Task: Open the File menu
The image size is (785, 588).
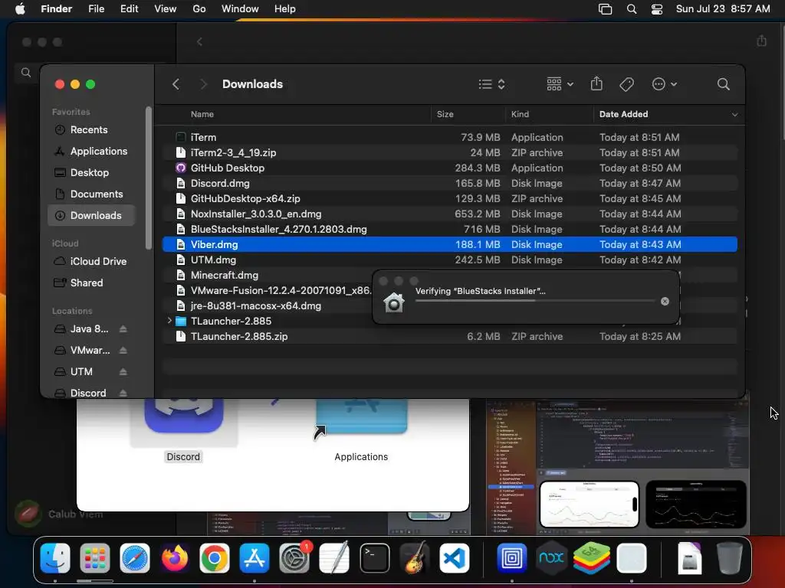Action: click(96, 9)
